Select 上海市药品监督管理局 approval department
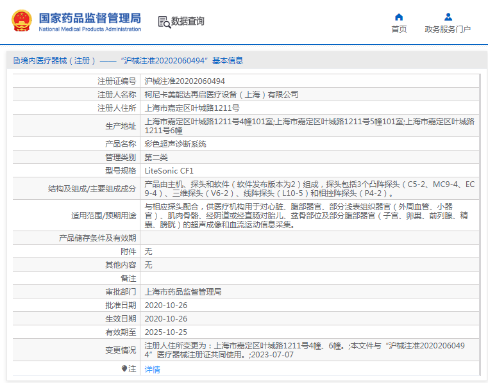 [x=183, y=292]
